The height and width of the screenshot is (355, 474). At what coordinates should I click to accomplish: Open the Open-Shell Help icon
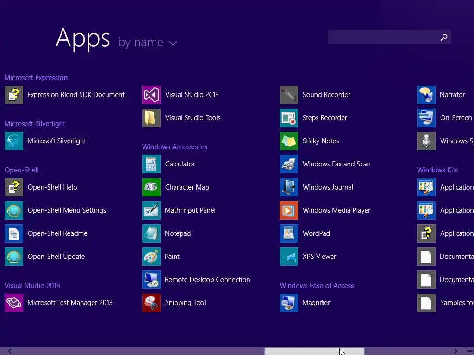point(13,187)
